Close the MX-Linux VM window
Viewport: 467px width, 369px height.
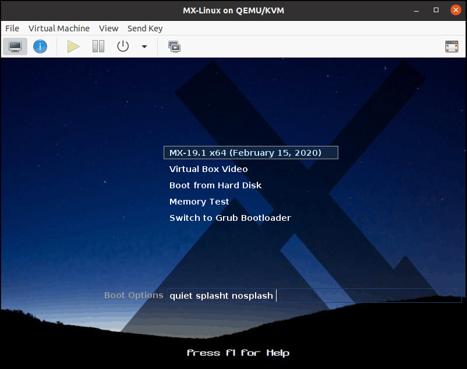[456, 10]
